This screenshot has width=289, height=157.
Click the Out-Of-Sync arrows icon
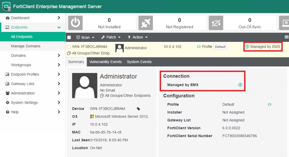[x=216, y=23]
